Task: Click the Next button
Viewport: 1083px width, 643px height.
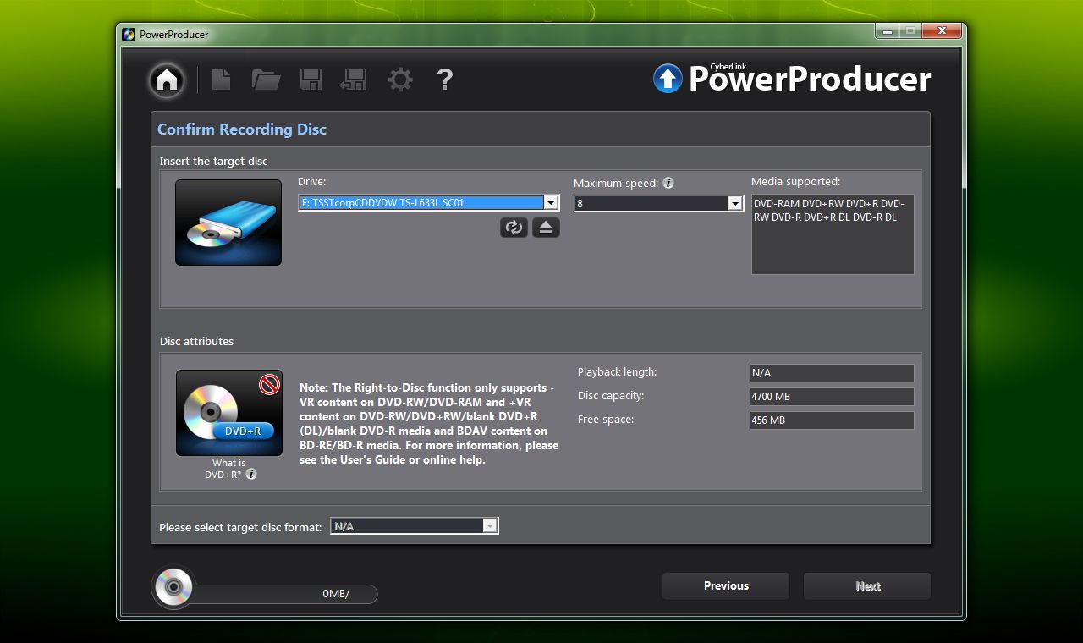Action: coord(867,586)
